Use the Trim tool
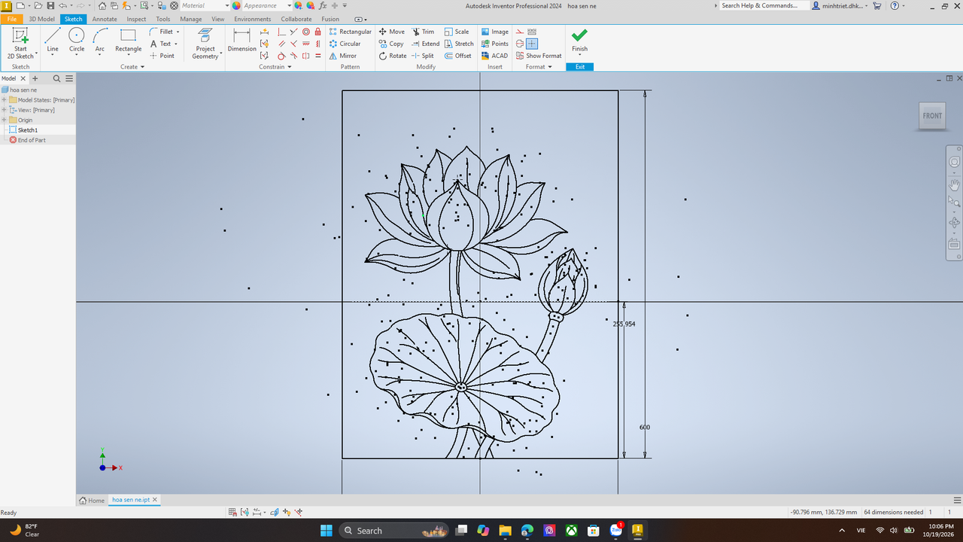This screenshot has width=963, height=542. click(423, 32)
